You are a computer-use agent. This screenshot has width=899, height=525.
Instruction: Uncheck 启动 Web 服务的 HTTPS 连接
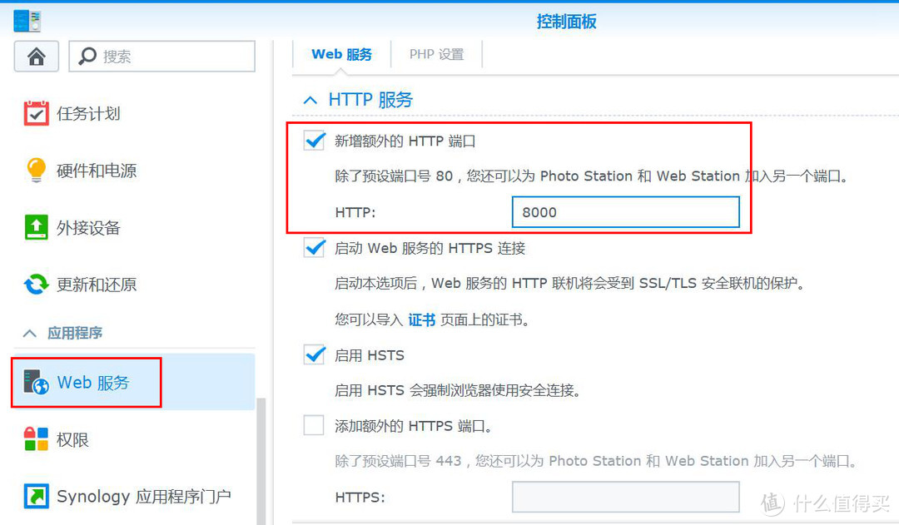314,248
